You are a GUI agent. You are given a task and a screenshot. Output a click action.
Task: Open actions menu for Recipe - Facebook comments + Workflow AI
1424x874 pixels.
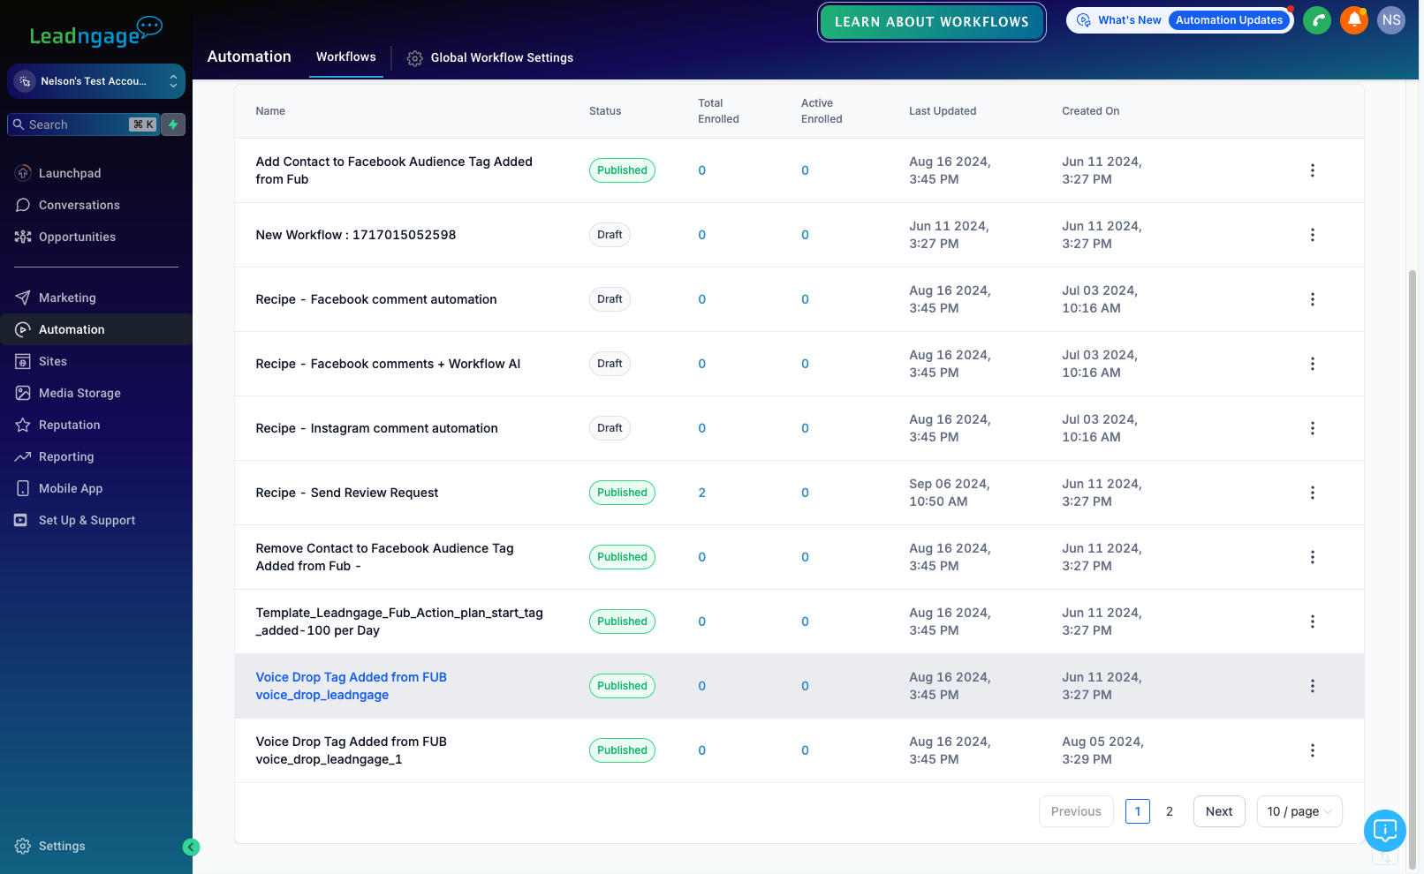pyautogui.click(x=1313, y=364)
